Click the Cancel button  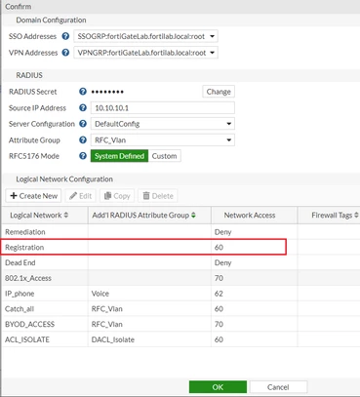coord(278,387)
